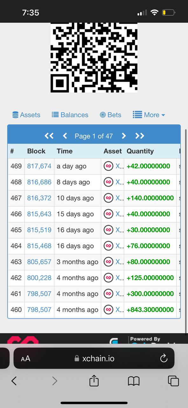Click asset icon in row 467

point(108,198)
